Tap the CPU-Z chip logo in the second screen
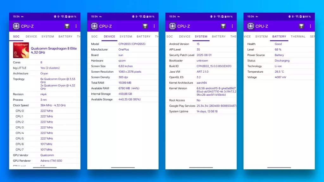This screenshot has height=182, width=324. click(x=94, y=26)
